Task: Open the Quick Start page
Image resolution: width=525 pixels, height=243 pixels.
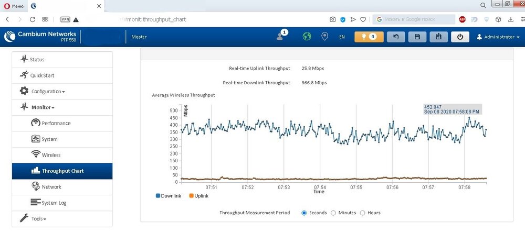Action: 42,75
